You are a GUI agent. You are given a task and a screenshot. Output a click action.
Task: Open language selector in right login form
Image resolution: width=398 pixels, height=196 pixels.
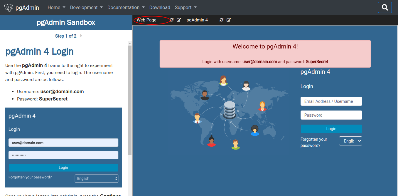coord(350,141)
